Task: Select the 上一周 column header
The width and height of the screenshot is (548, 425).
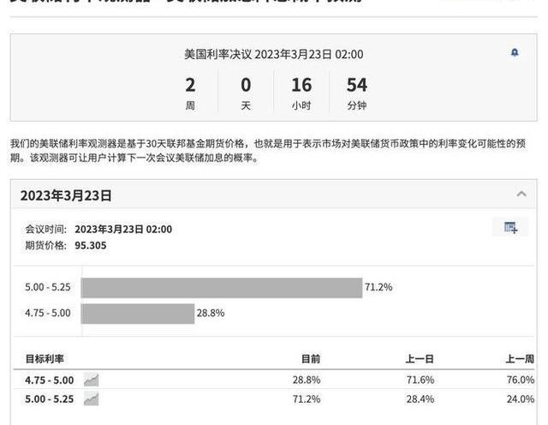Action: tap(520, 358)
